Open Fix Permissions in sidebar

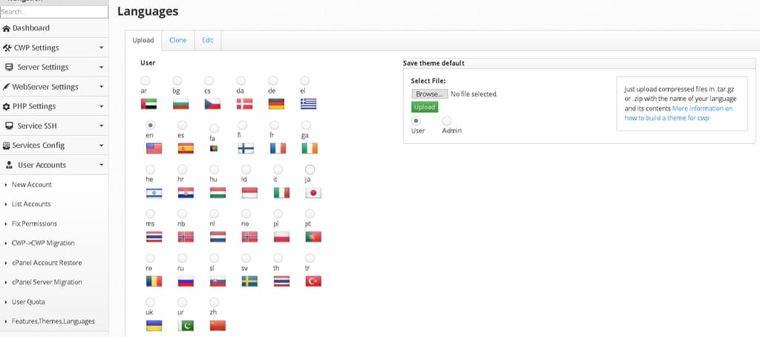coord(34,223)
